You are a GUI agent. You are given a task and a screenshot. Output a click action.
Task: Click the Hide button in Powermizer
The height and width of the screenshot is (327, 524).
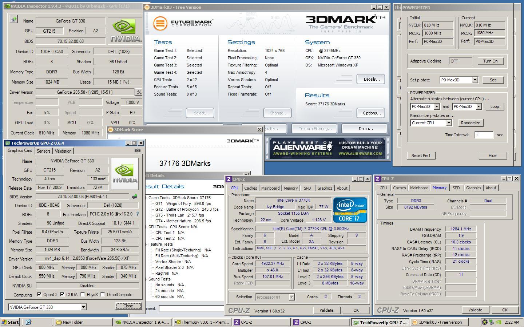click(492, 156)
